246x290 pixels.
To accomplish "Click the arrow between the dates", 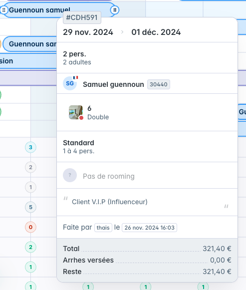I will (x=122, y=32).
